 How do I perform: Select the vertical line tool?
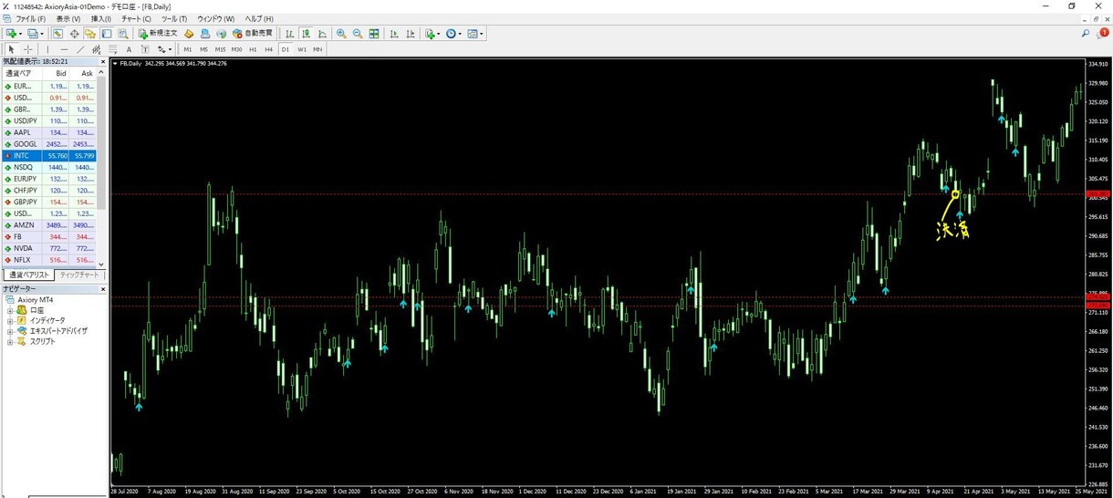pyautogui.click(x=47, y=49)
